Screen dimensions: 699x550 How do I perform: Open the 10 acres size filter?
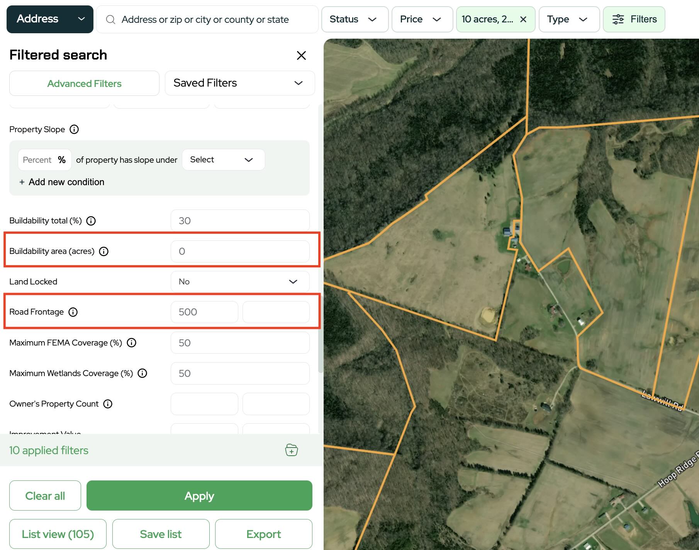[x=488, y=19]
